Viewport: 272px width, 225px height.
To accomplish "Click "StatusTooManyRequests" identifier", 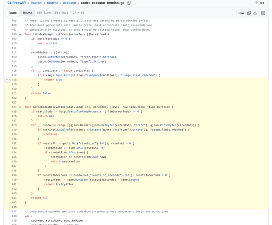I will point(84,112).
